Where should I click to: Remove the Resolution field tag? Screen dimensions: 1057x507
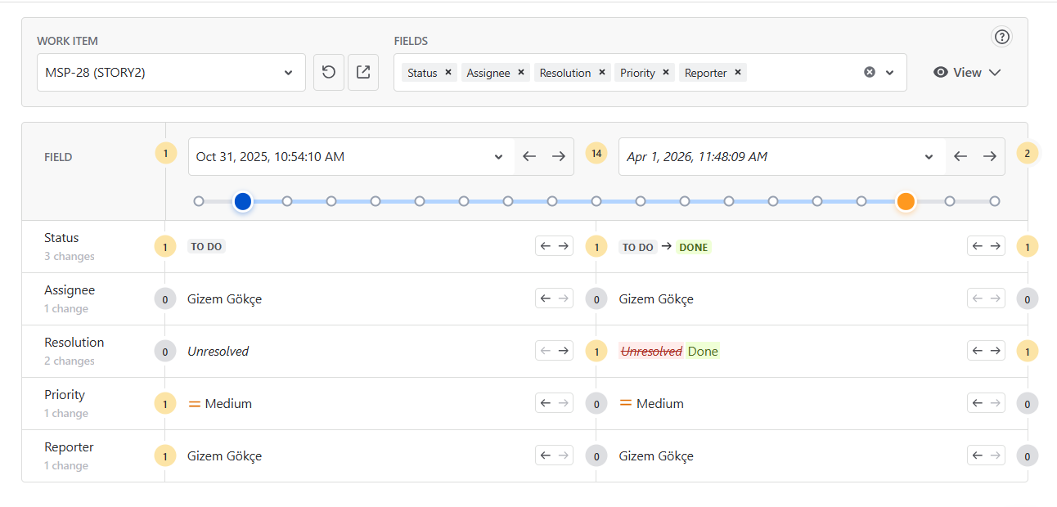pyautogui.click(x=602, y=73)
